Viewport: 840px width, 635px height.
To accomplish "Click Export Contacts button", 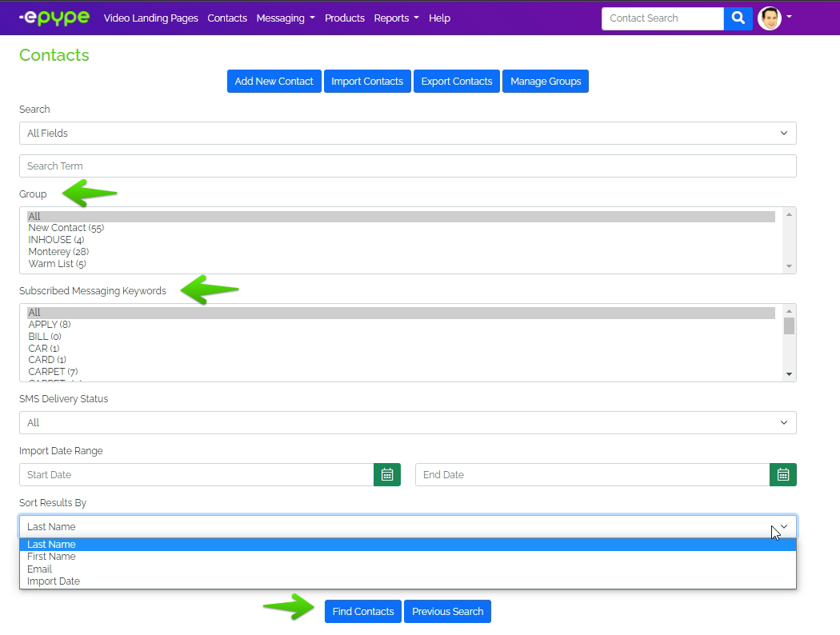I will pos(457,82).
